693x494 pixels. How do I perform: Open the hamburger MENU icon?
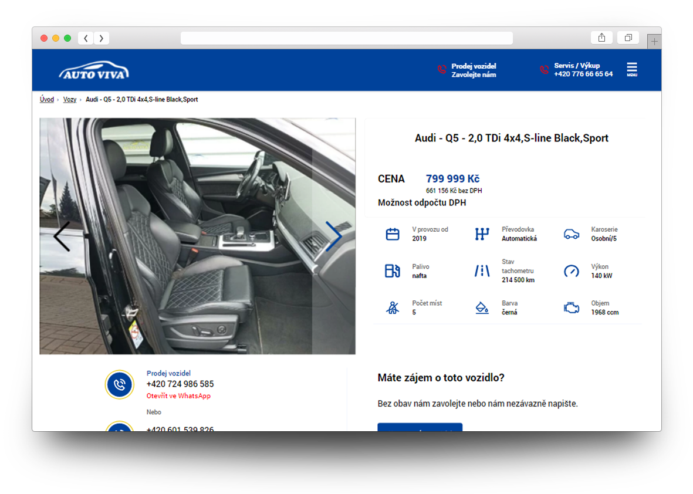pos(631,69)
